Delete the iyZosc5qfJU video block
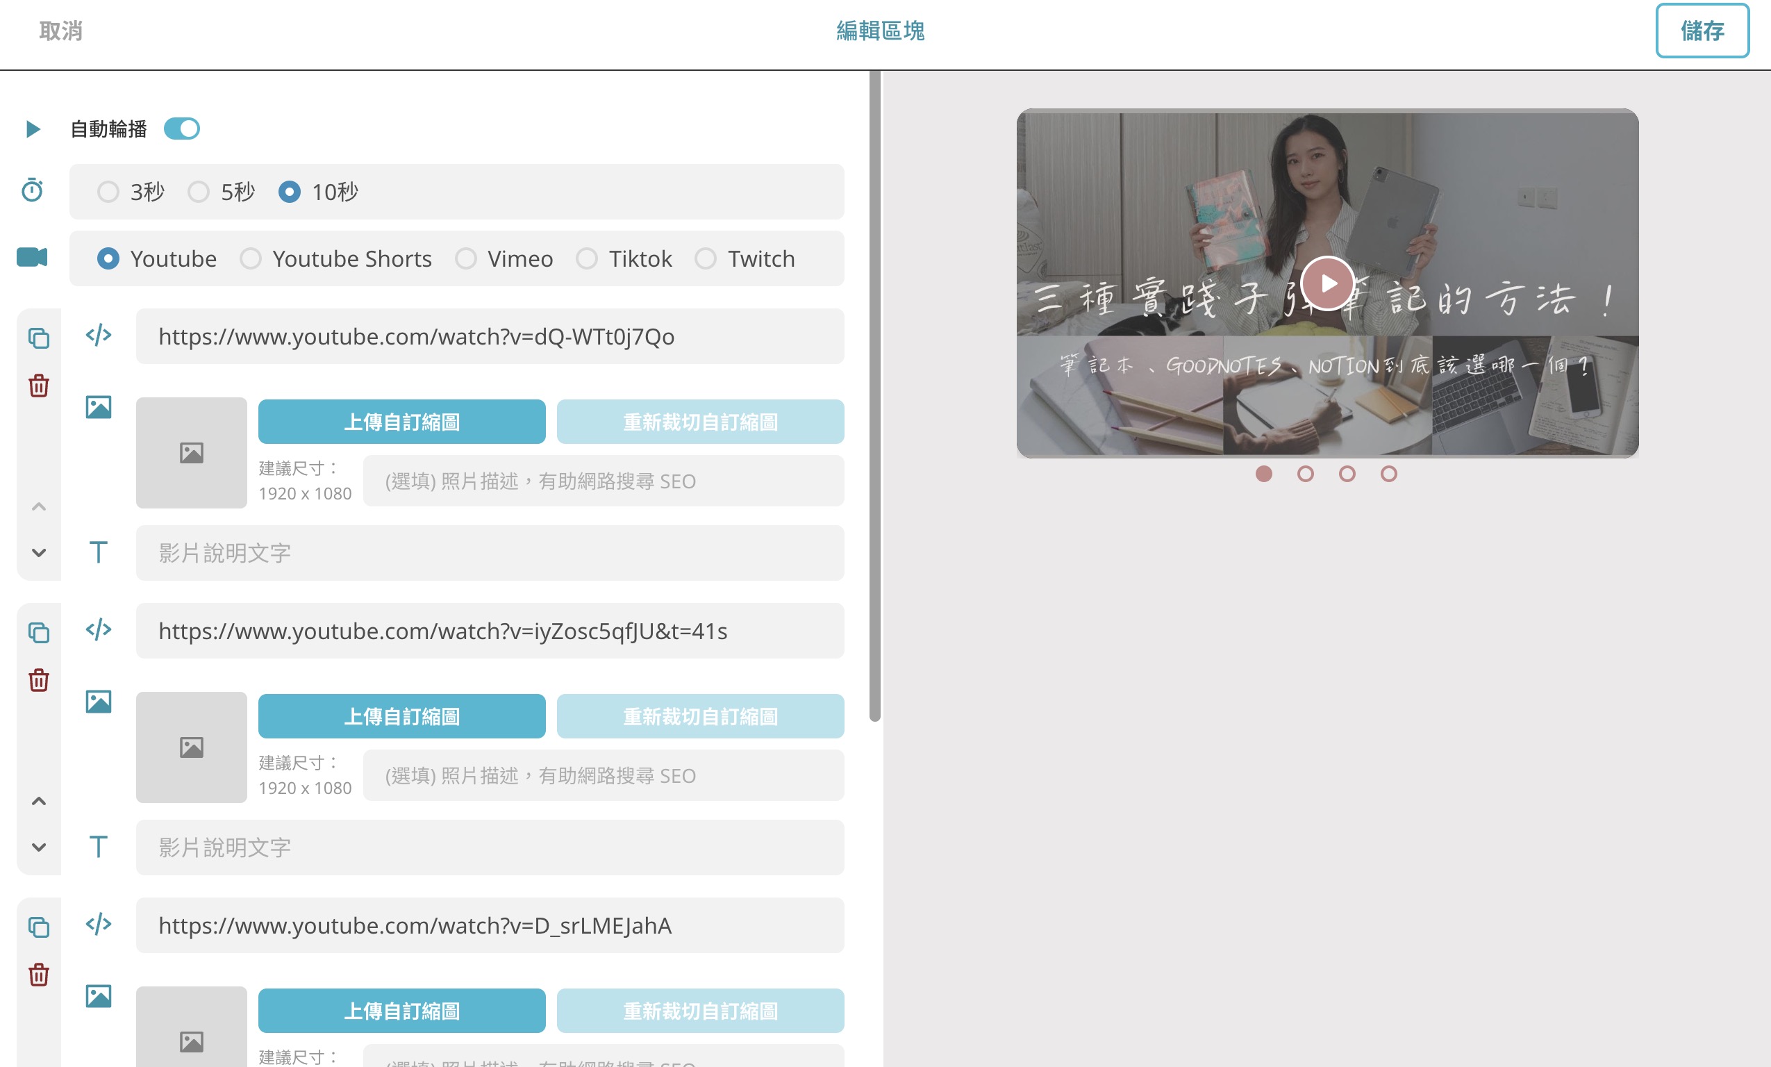Viewport: 1771px width, 1067px height. point(39,680)
